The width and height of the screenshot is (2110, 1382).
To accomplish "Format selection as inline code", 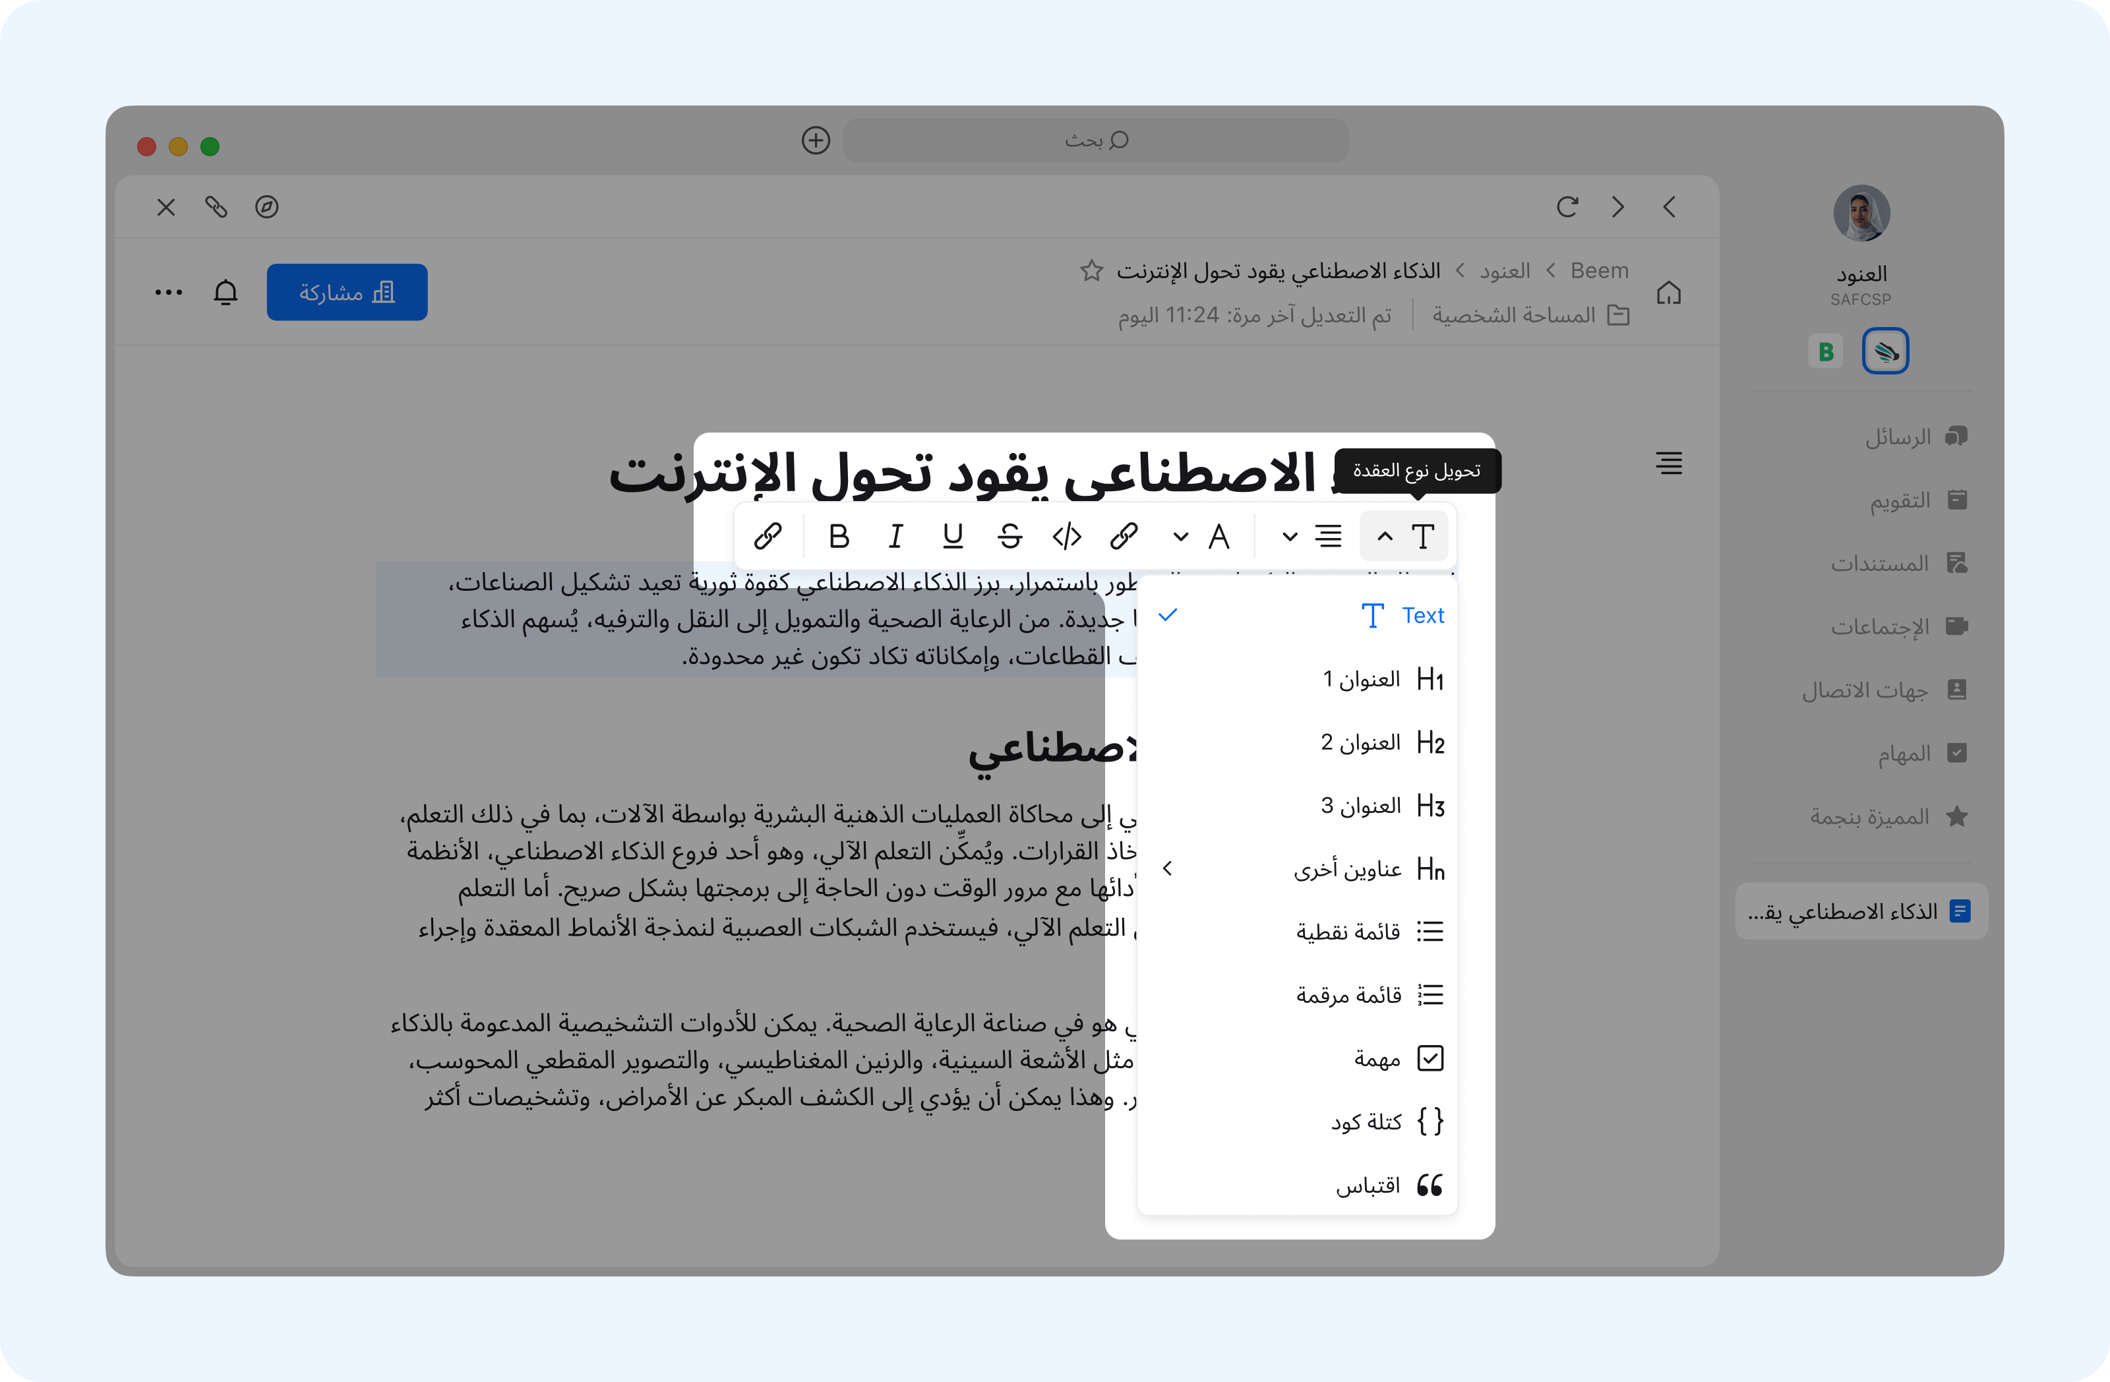I will pyautogui.click(x=1066, y=536).
